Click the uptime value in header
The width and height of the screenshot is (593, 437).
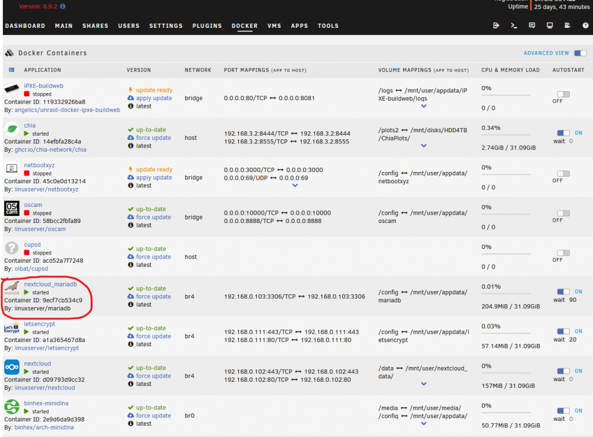(562, 7)
